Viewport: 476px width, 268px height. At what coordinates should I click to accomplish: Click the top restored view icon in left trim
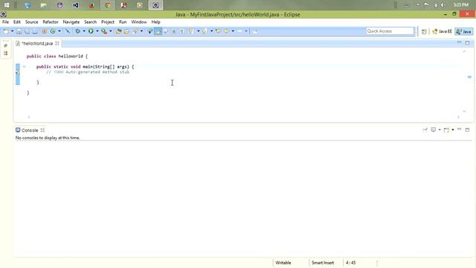5,45
